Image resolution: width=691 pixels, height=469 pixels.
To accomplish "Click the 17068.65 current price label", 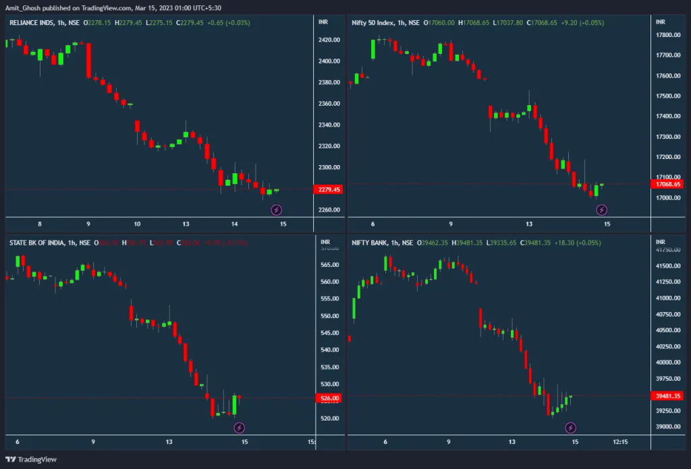I will click(665, 184).
